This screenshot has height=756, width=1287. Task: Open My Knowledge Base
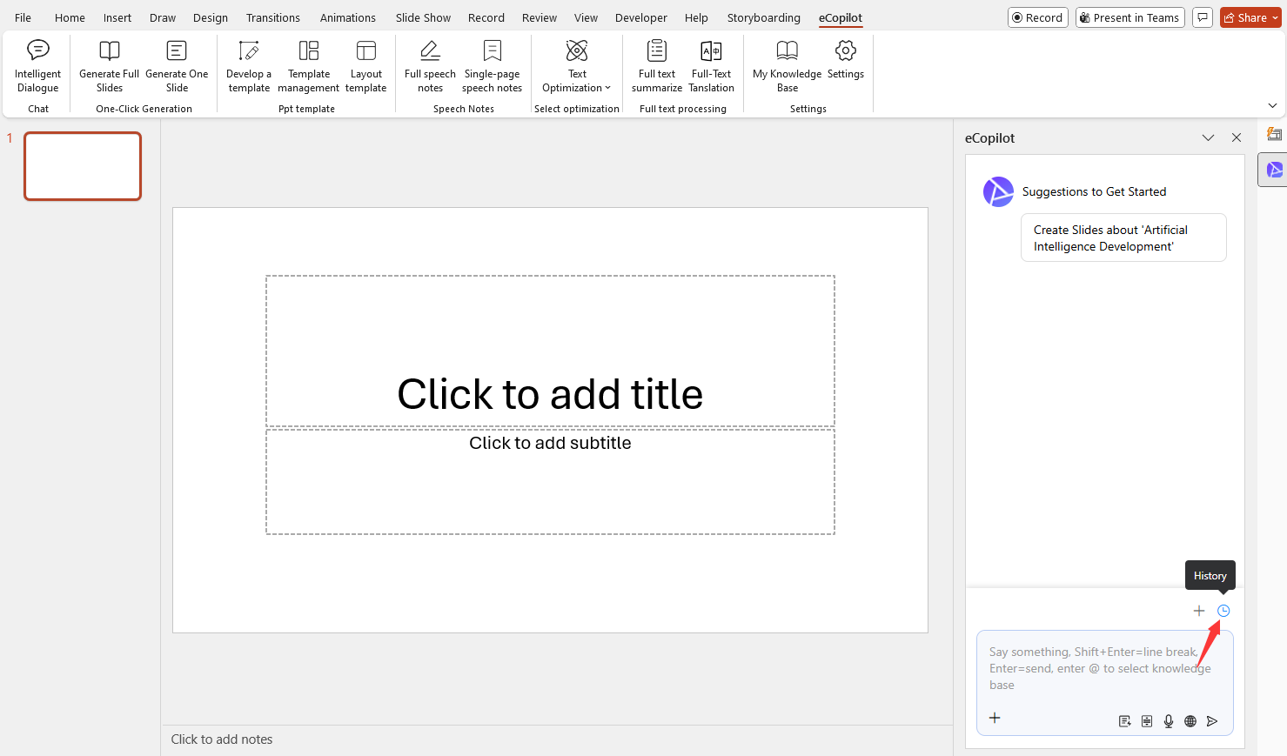pos(787,66)
